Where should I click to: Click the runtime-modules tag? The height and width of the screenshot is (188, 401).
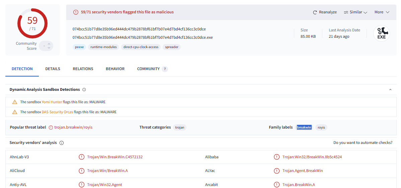pos(103,47)
